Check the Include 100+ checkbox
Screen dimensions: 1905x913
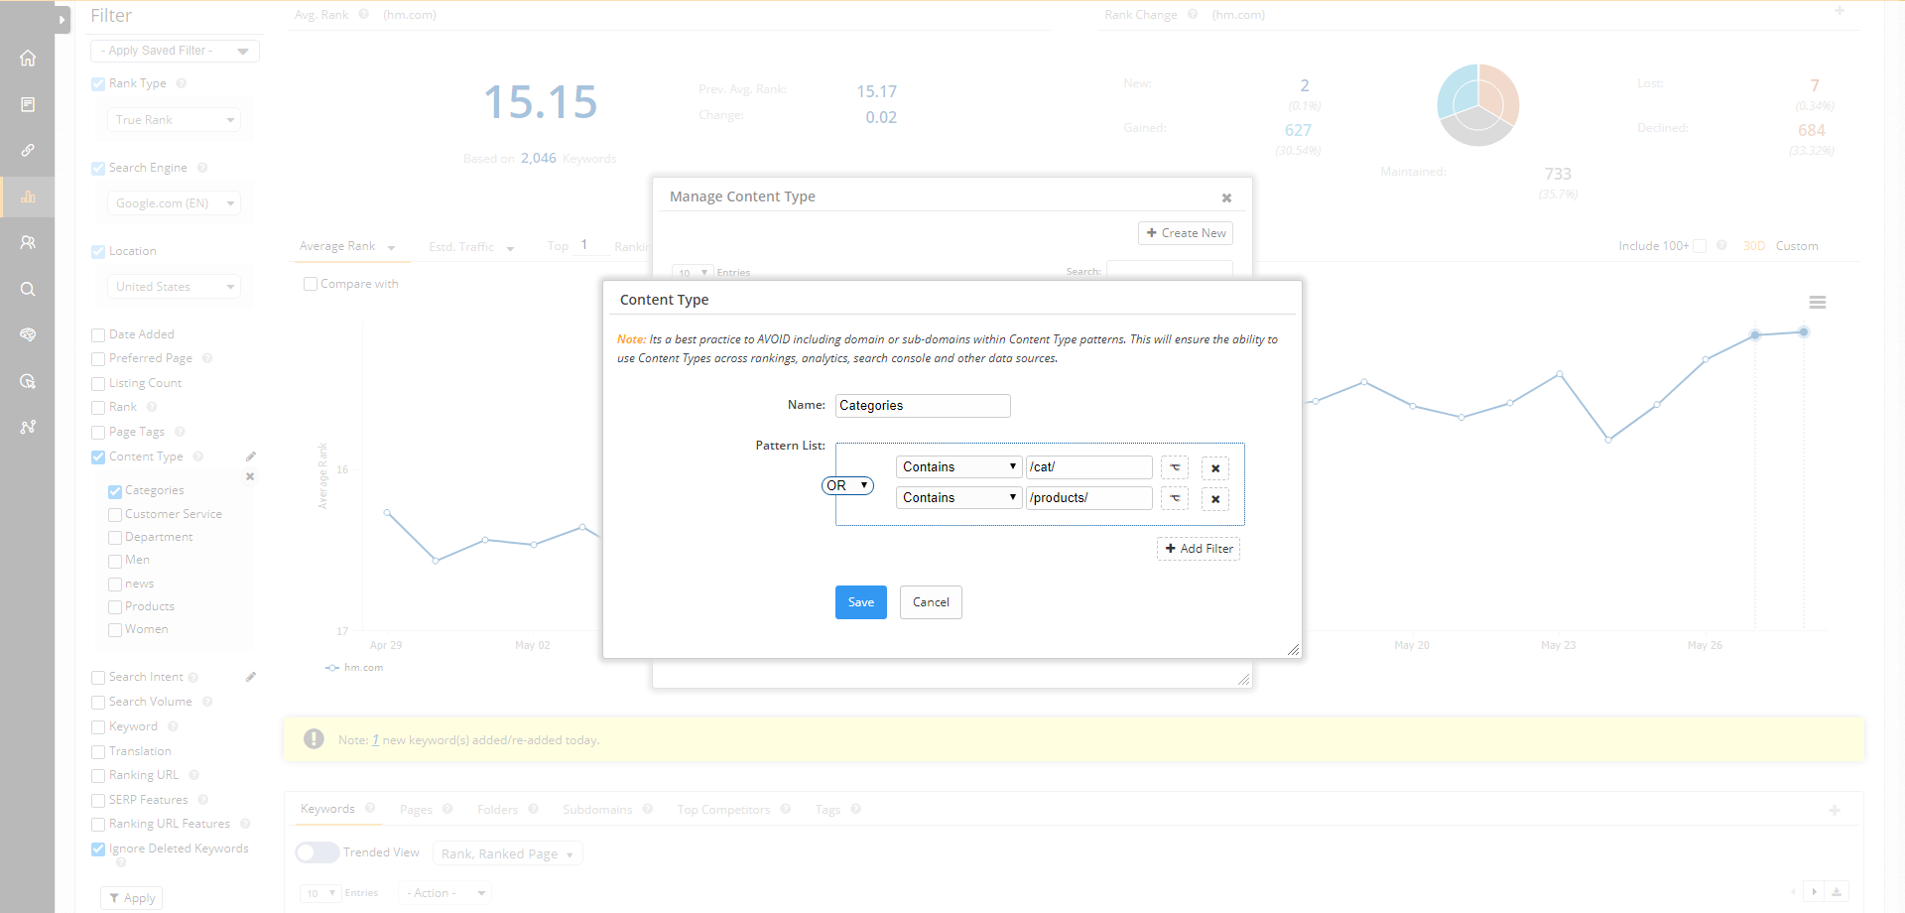coord(1700,246)
